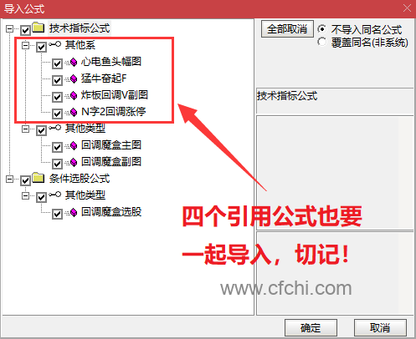Image resolution: width=416 pixels, height=339 pixels.
Task: Collapse the 条件选股公式 tree node
Action: [9, 180]
